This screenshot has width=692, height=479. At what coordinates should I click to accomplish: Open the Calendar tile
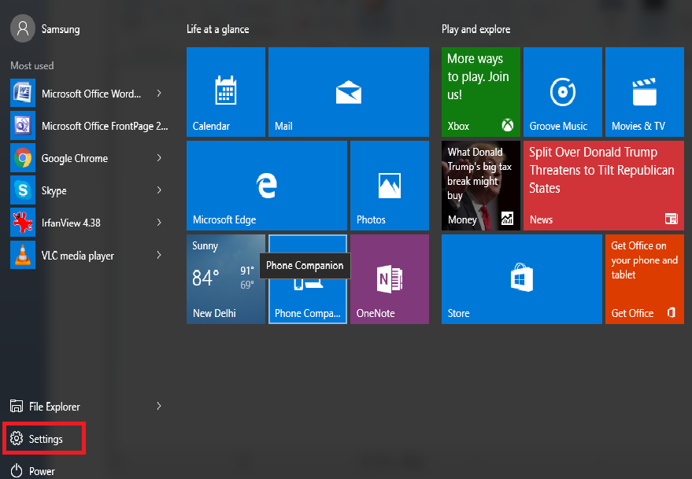(x=226, y=91)
